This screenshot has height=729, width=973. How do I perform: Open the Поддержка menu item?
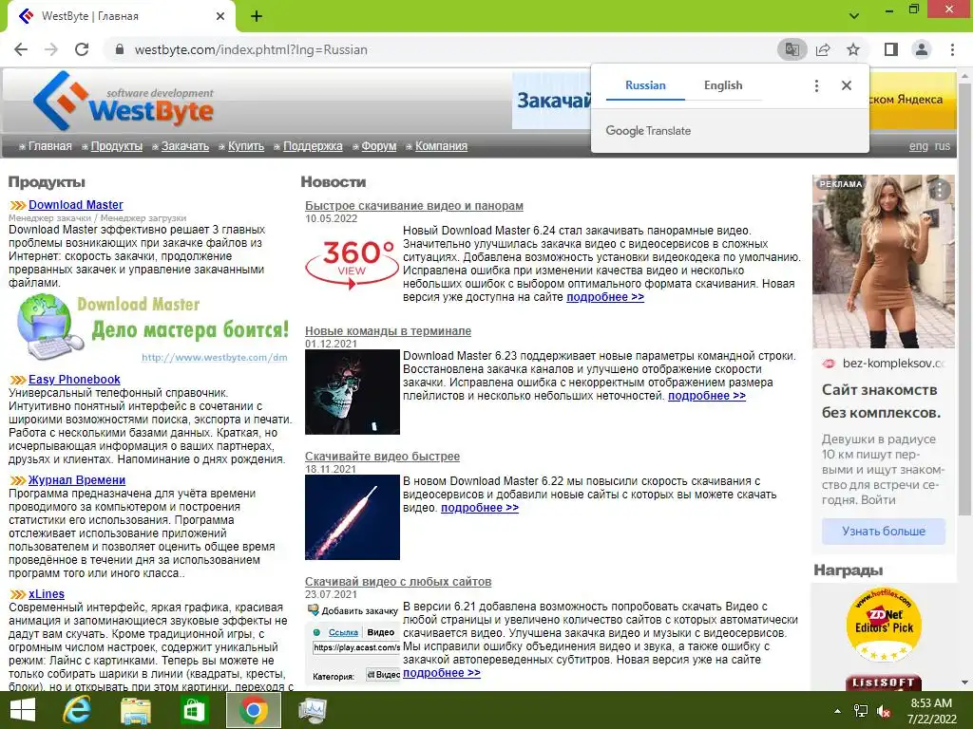pos(313,146)
